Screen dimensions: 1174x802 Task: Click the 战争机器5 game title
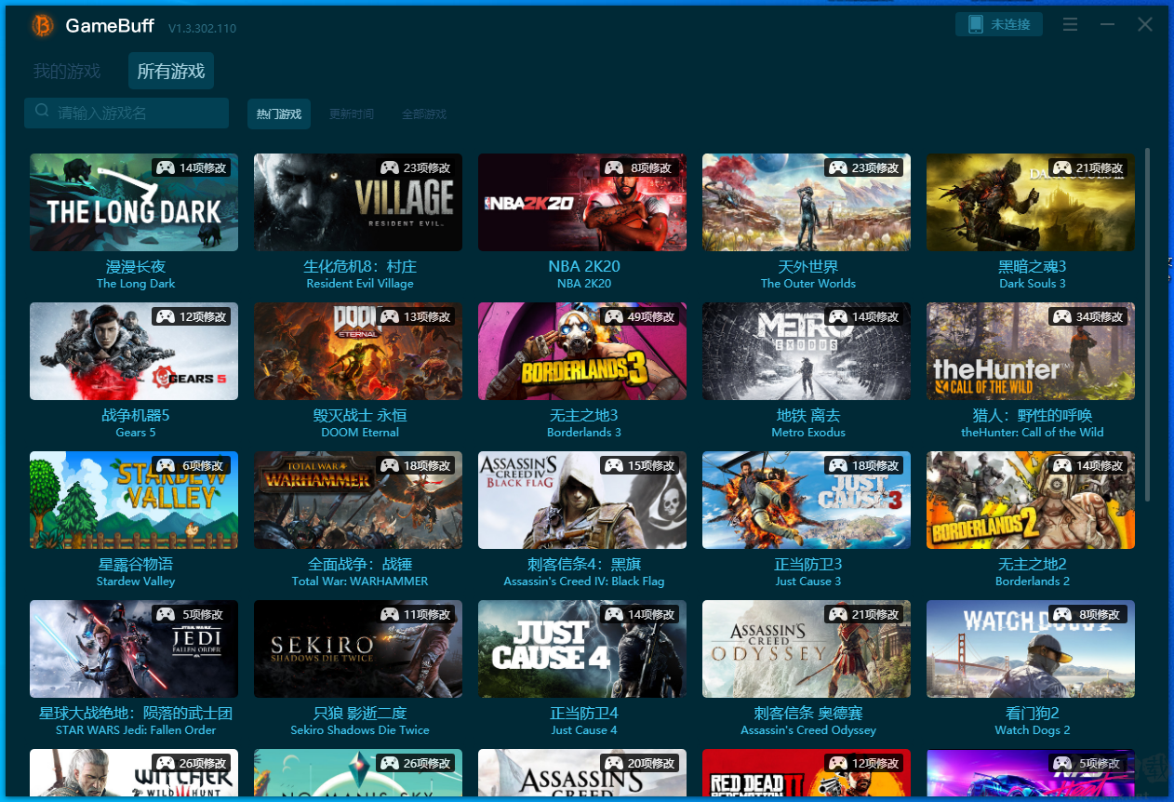pyautogui.click(x=136, y=416)
